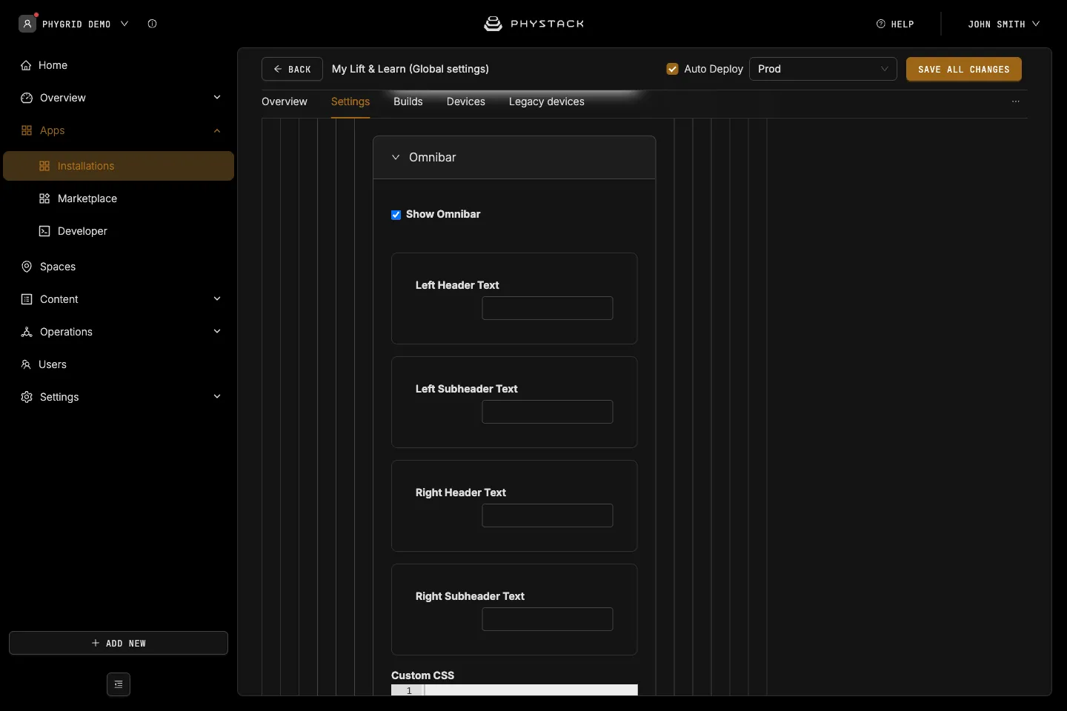
Task: Switch to the Overview tab
Action: pyautogui.click(x=285, y=101)
